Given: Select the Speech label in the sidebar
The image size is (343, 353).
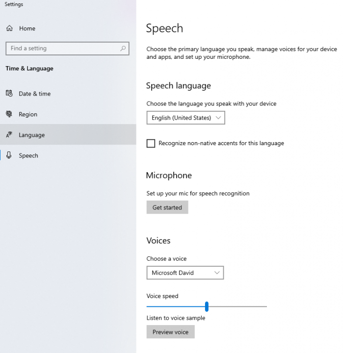Looking at the screenshot, I should pos(28,155).
